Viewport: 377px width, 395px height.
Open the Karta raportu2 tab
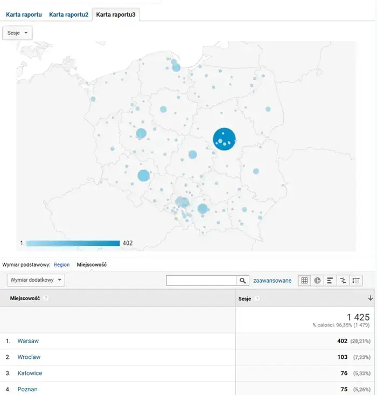[x=68, y=15]
